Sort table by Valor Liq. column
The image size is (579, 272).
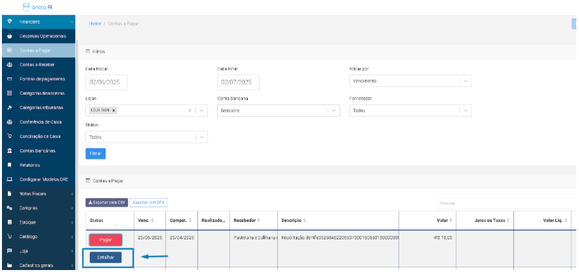pyautogui.click(x=566, y=220)
